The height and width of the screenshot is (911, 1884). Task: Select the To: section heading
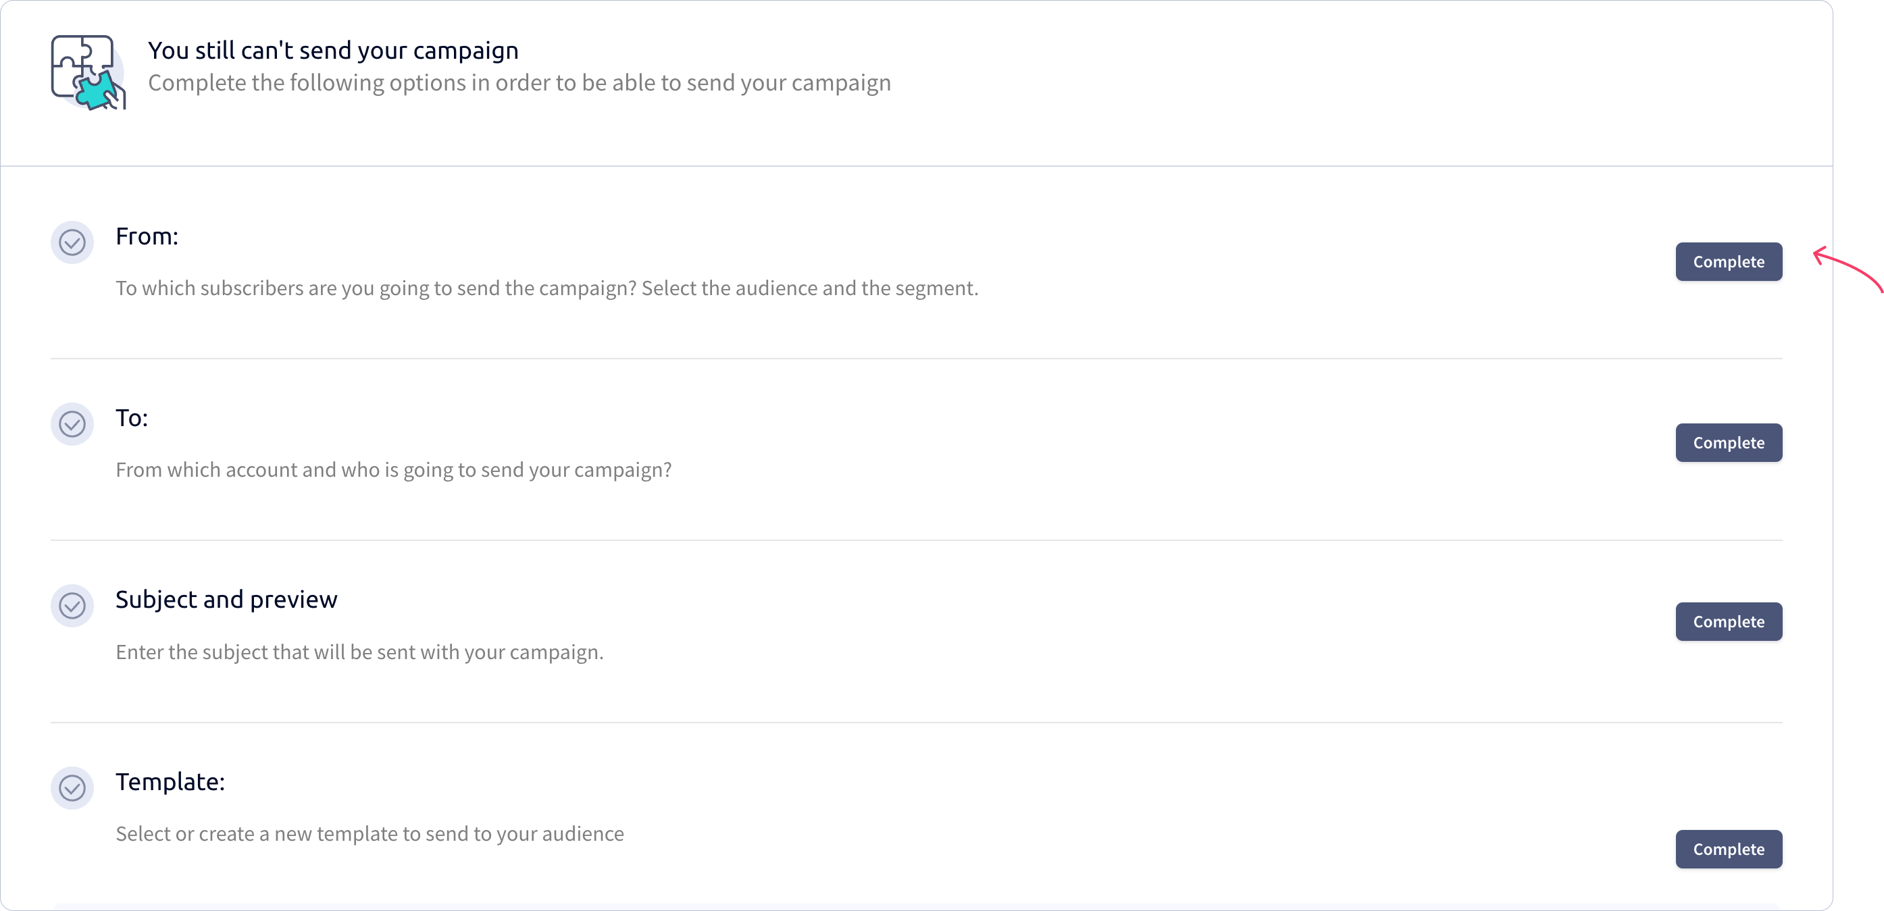pyautogui.click(x=132, y=417)
